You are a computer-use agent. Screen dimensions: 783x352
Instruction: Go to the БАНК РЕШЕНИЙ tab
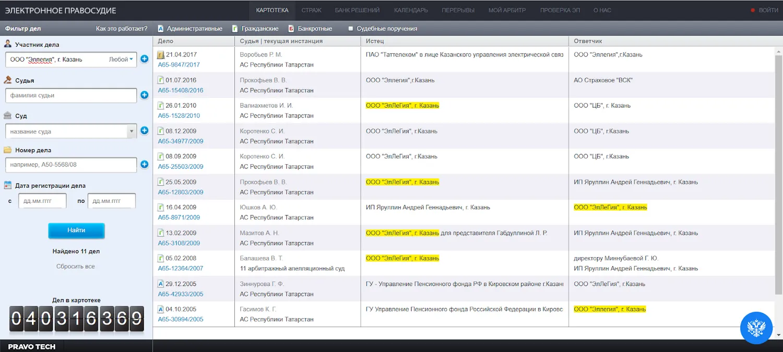(x=357, y=10)
